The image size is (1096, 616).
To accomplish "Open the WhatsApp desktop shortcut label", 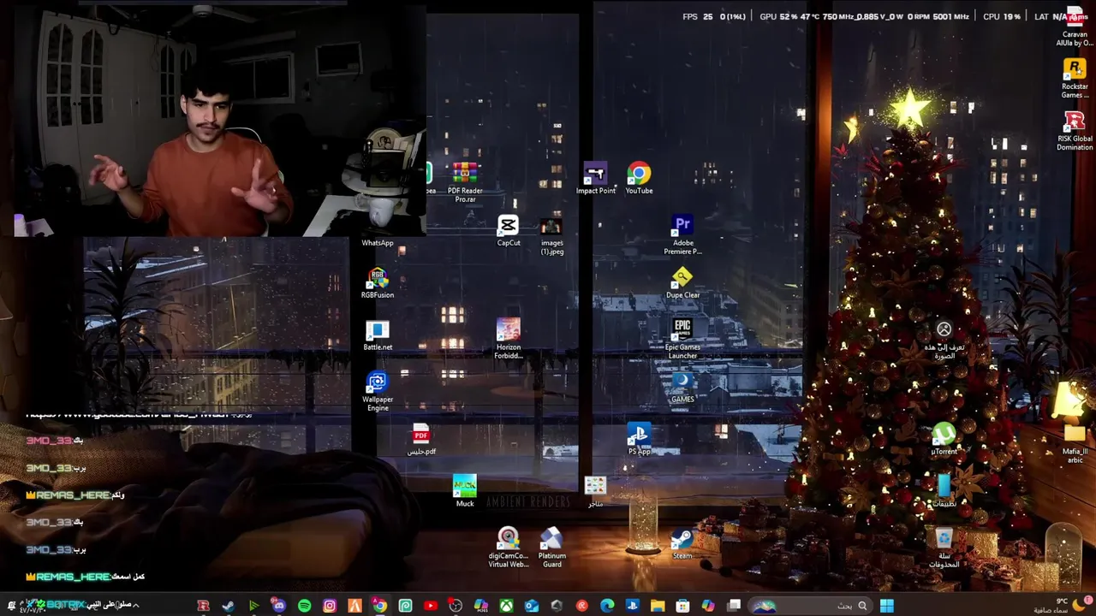I will click(x=378, y=243).
